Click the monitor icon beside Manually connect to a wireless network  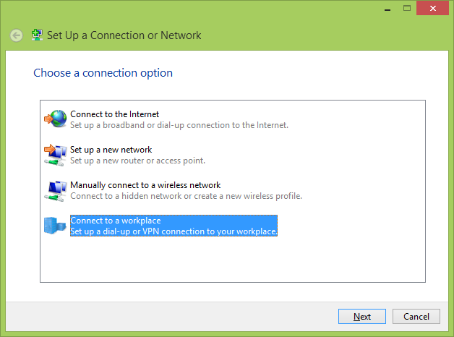(55, 190)
